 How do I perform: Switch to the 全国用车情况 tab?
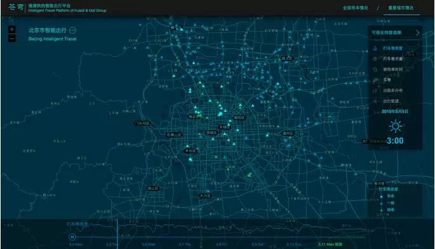[x=356, y=8]
